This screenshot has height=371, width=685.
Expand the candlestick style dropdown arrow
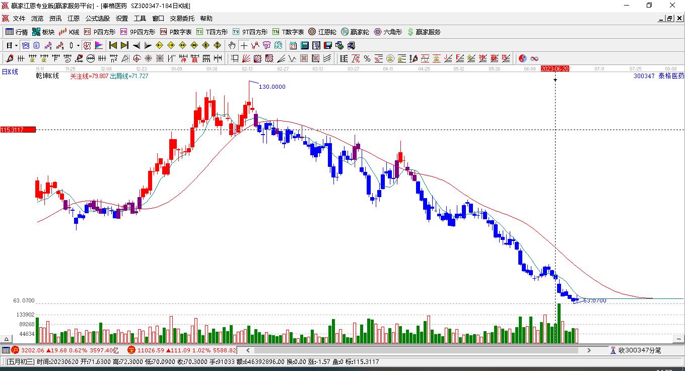click(78, 45)
